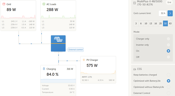Click the grid L1 power -169 W
This screenshot has width=175, height=96.
click(31, 21)
